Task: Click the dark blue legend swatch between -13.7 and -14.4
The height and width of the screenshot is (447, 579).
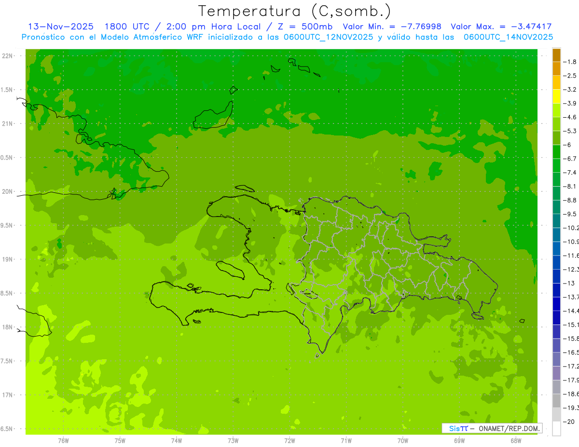Action: pyautogui.click(x=556, y=304)
